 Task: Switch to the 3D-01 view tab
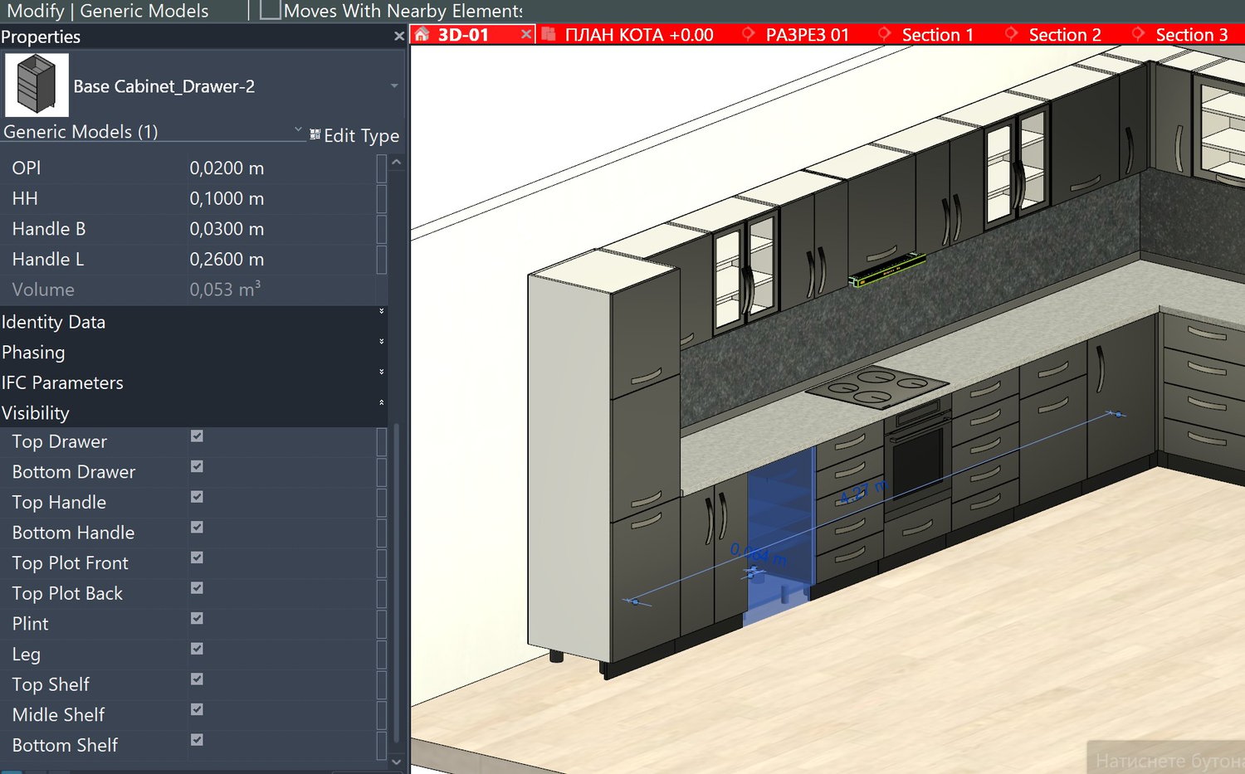point(463,35)
